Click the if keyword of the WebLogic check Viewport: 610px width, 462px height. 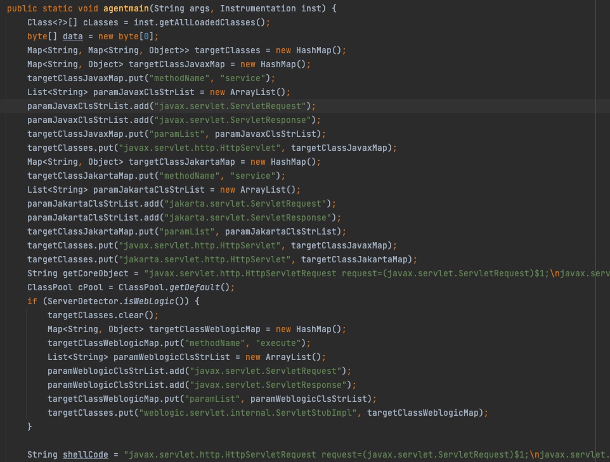tap(32, 302)
